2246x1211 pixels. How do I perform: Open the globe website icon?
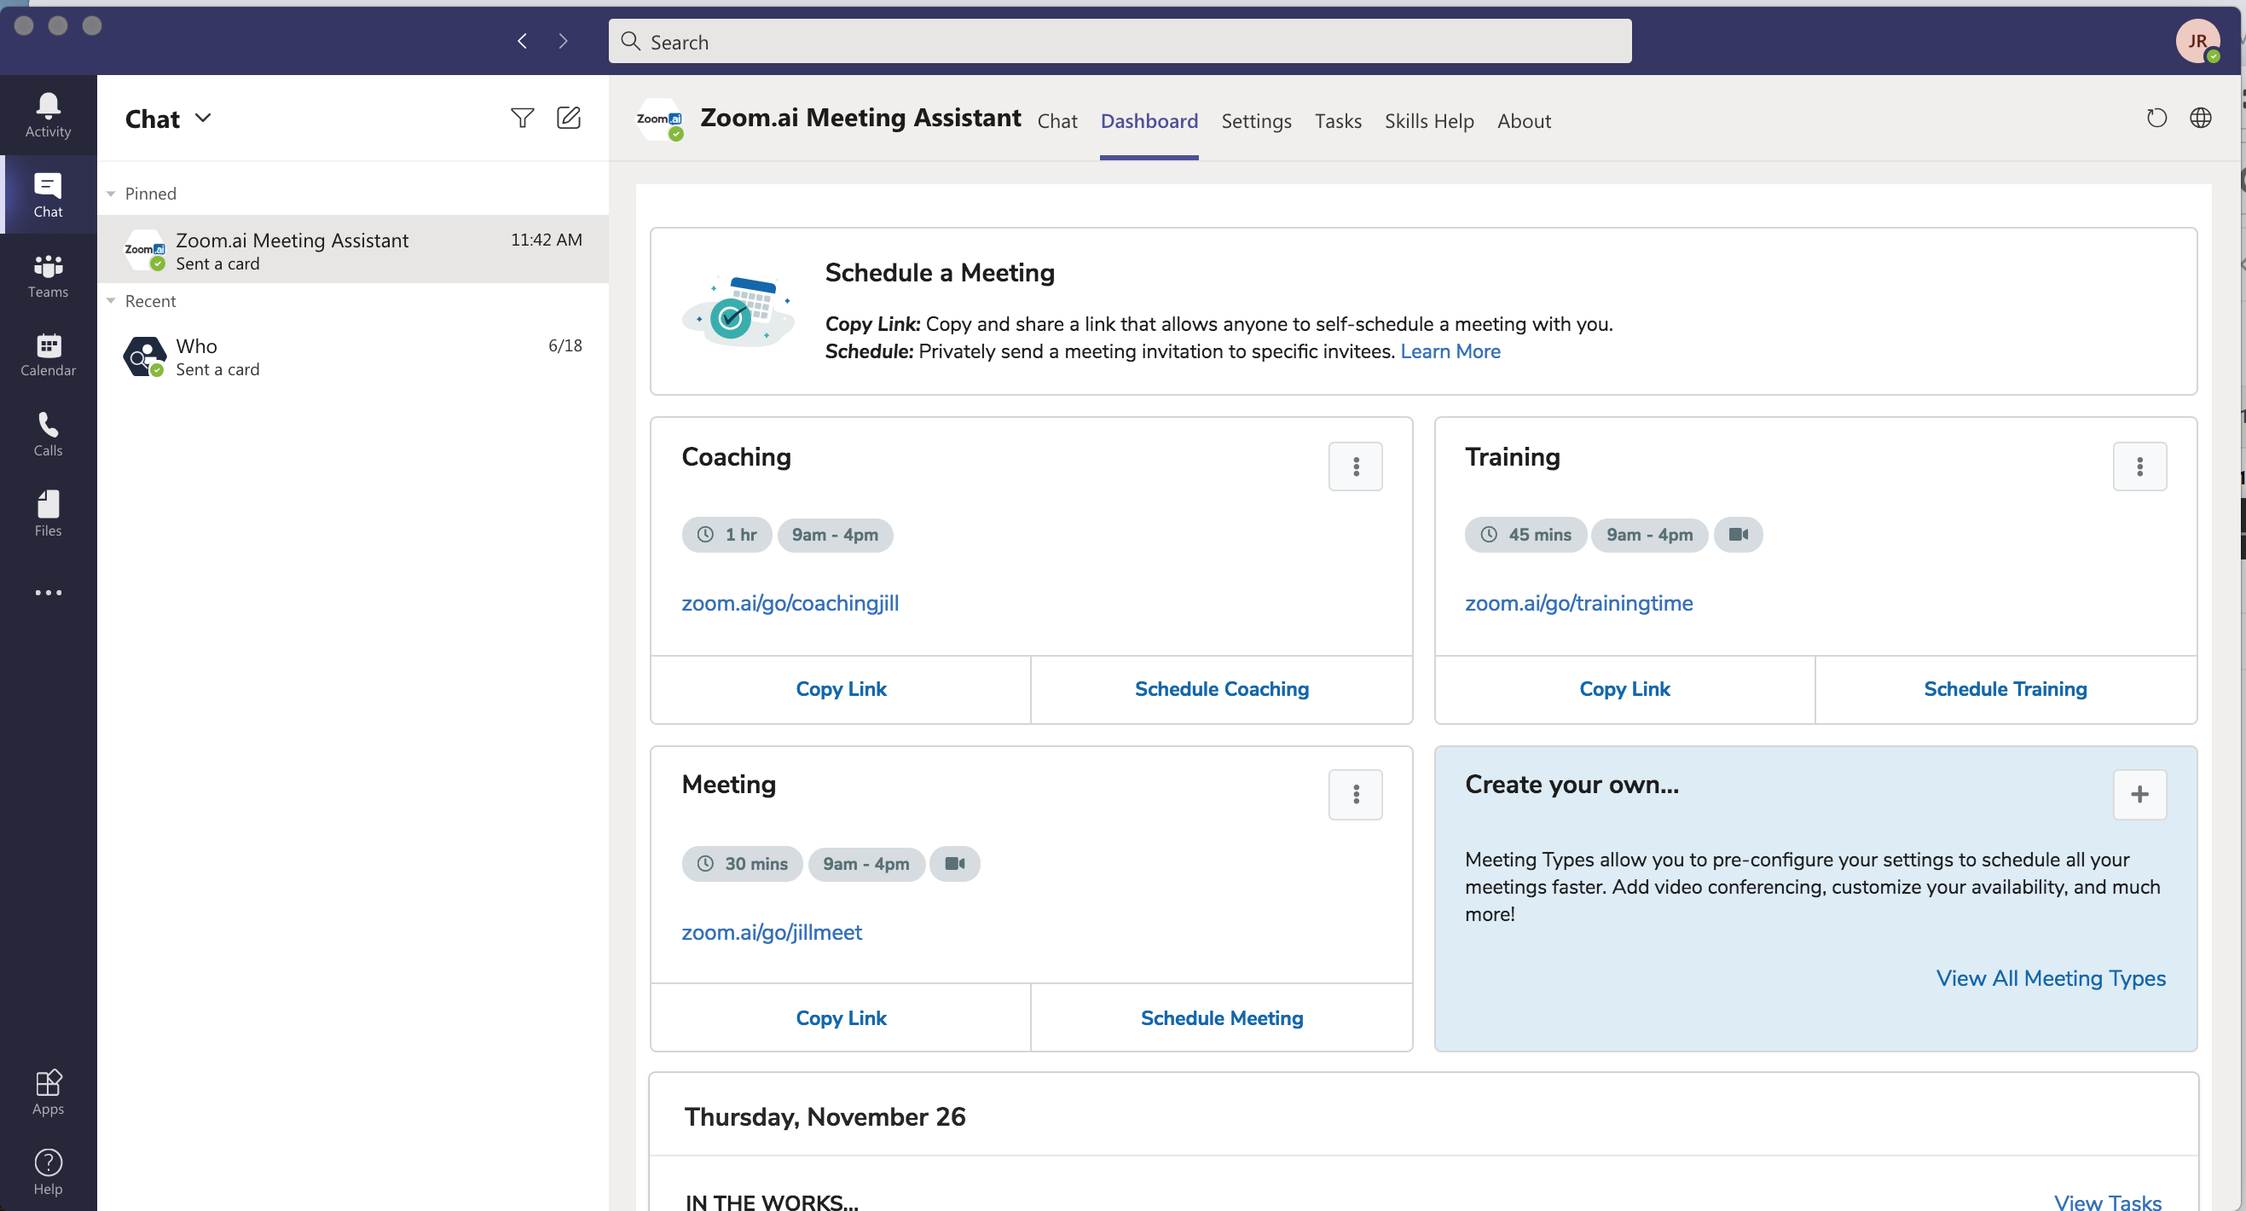2200,118
